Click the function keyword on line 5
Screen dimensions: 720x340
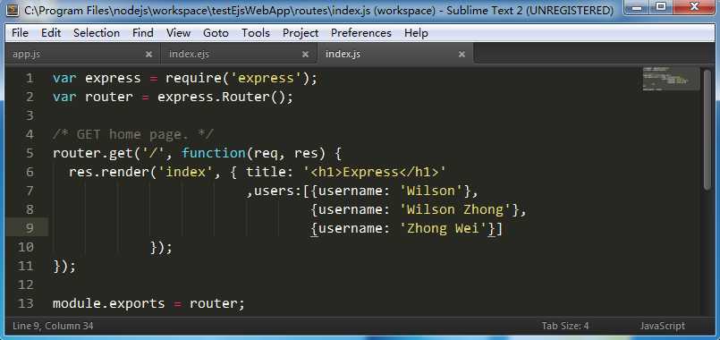point(214,153)
